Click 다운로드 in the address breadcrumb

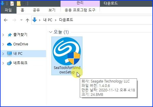point(66,20)
